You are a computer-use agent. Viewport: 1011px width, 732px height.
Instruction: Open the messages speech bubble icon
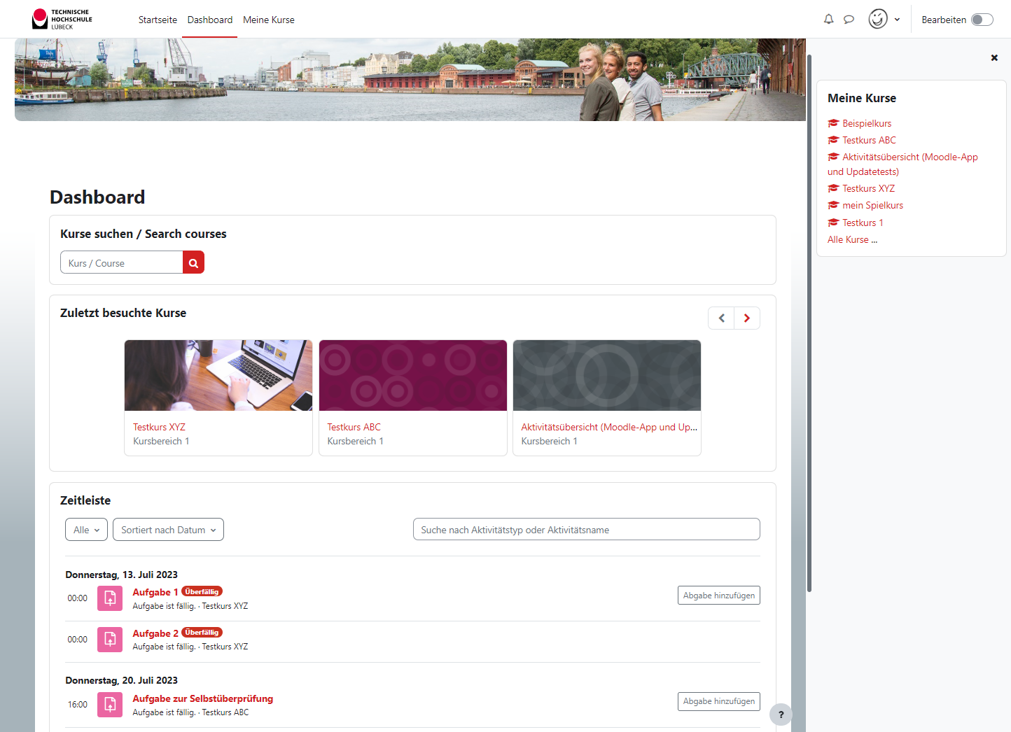tap(849, 20)
